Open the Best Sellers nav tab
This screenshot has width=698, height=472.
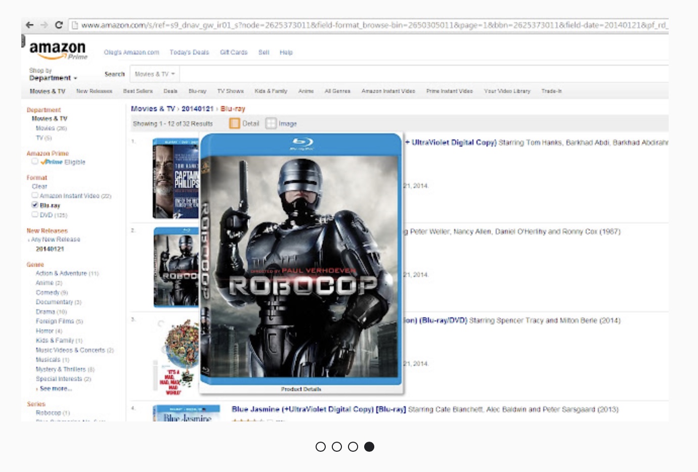click(x=138, y=91)
